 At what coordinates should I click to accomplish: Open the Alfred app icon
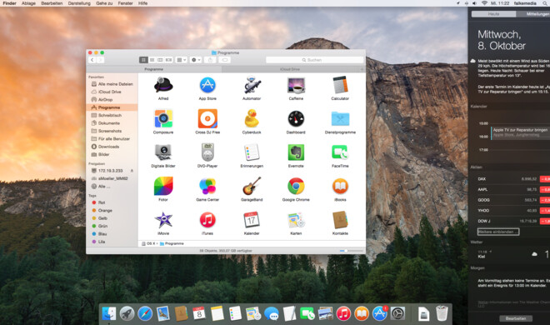pos(163,85)
